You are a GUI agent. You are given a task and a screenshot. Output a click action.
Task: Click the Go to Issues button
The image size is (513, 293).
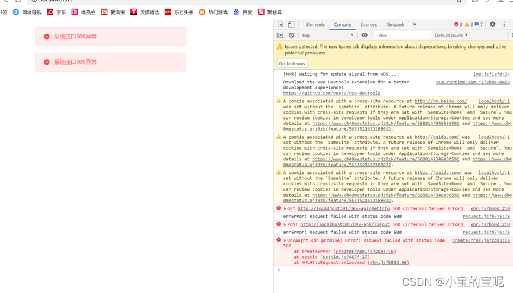[292, 63]
